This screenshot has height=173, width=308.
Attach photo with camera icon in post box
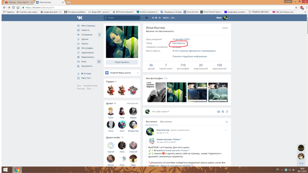[219, 111]
